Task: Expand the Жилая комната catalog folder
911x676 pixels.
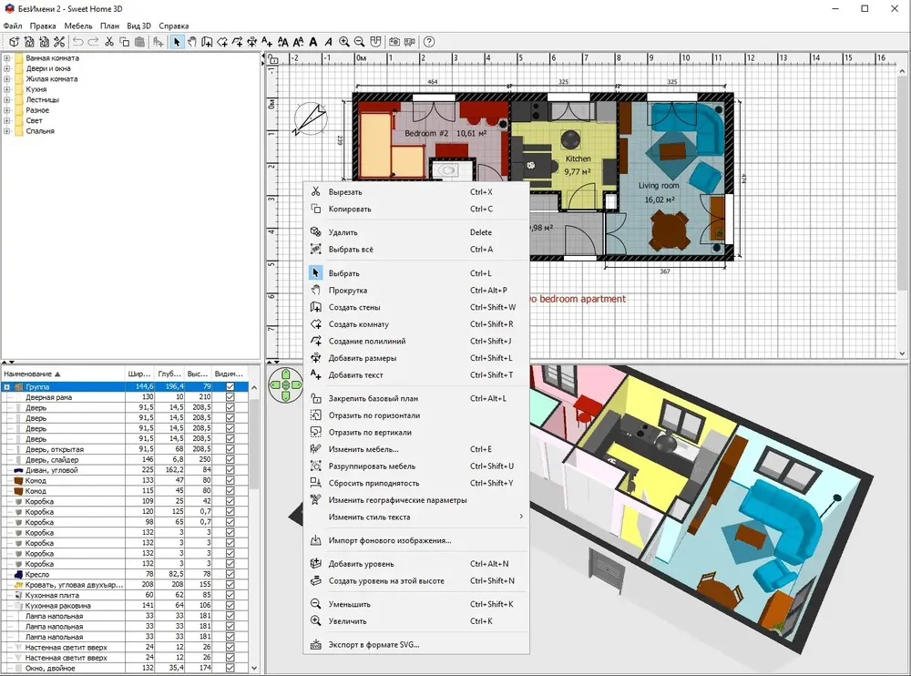Action: (7, 79)
